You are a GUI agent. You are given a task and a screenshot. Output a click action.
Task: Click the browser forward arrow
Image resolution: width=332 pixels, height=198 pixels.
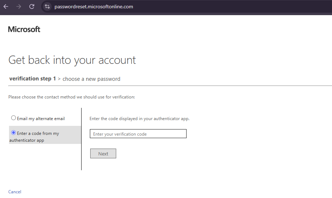click(x=19, y=6)
